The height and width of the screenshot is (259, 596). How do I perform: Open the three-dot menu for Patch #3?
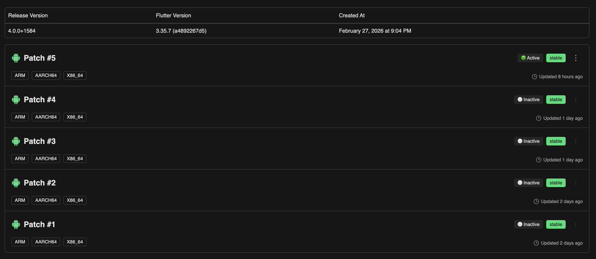[x=576, y=141]
